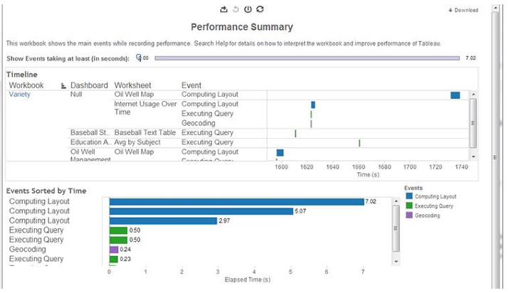This screenshot has width=511, height=293.
Task: Click the Dashboard column header
Action: click(89, 85)
